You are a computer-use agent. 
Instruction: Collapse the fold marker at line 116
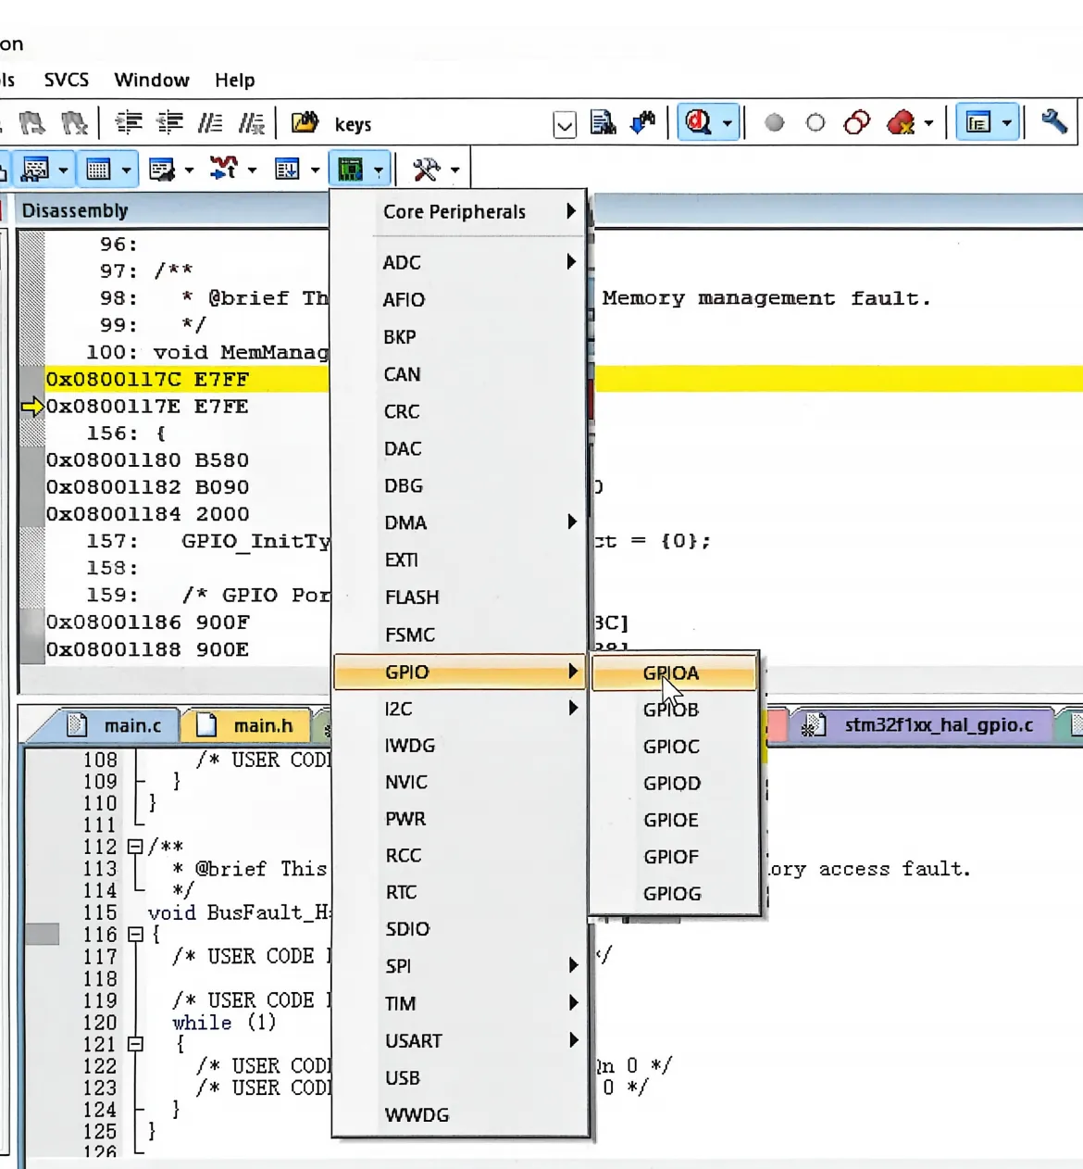click(x=135, y=935)
